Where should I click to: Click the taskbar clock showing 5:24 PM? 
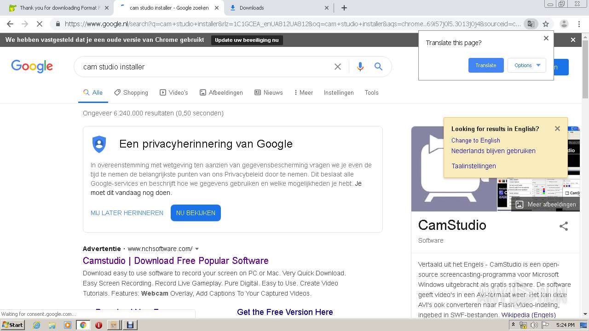(x=565, y=325)
